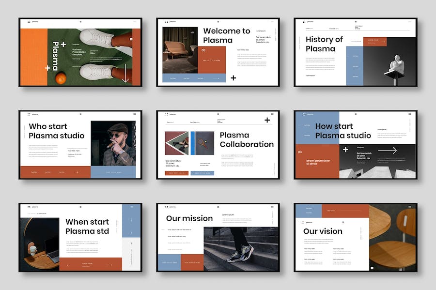The width and height of the screenshot is (436, 290).
Task: Click the black plus icon on Welcome to Plasma slide
Action: (233, 77)
